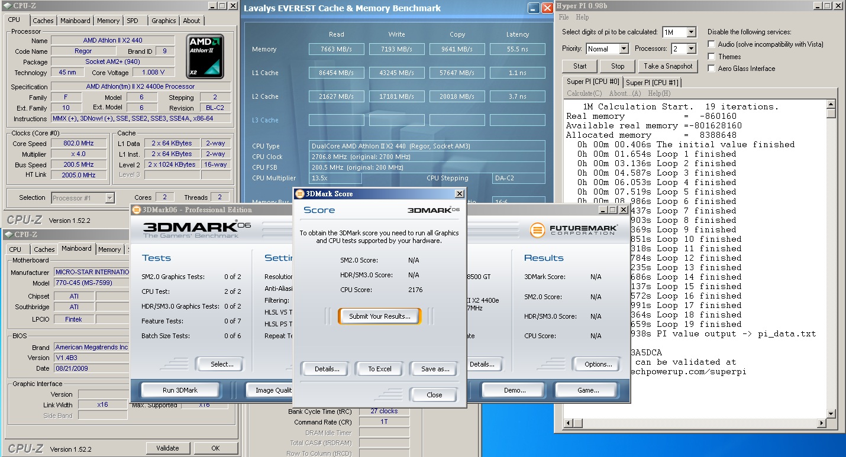The height and width of the screenshot is (457, 846).
Task: Click CPU Score value 2176
Action: 415,290
